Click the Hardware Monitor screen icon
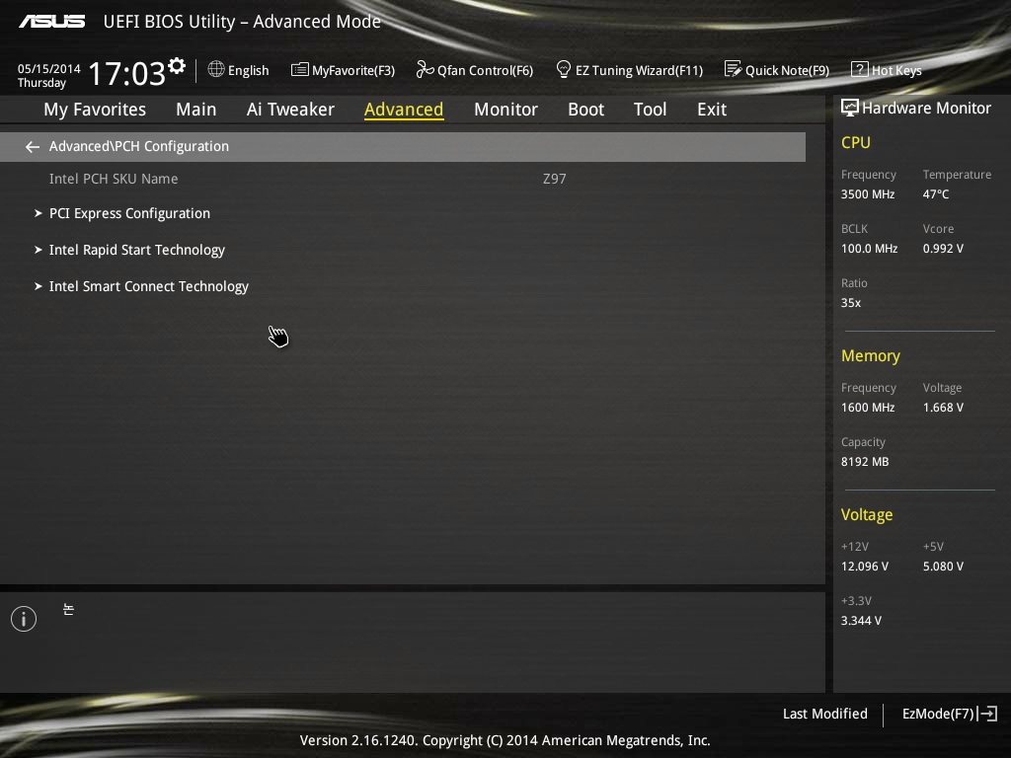Screen dimensions: 1011x758 (850, 108)
